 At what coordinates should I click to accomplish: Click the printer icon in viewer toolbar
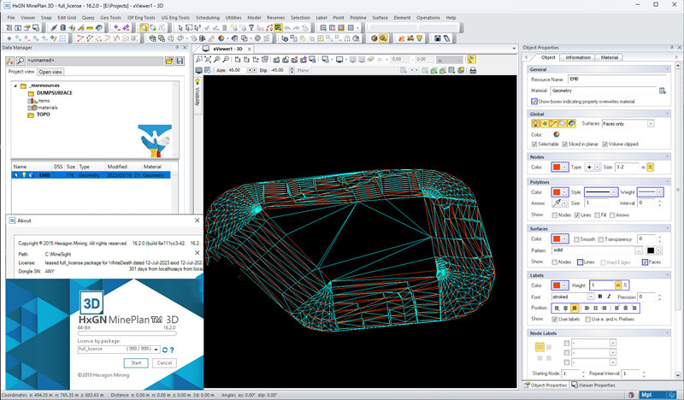(473, 70)
